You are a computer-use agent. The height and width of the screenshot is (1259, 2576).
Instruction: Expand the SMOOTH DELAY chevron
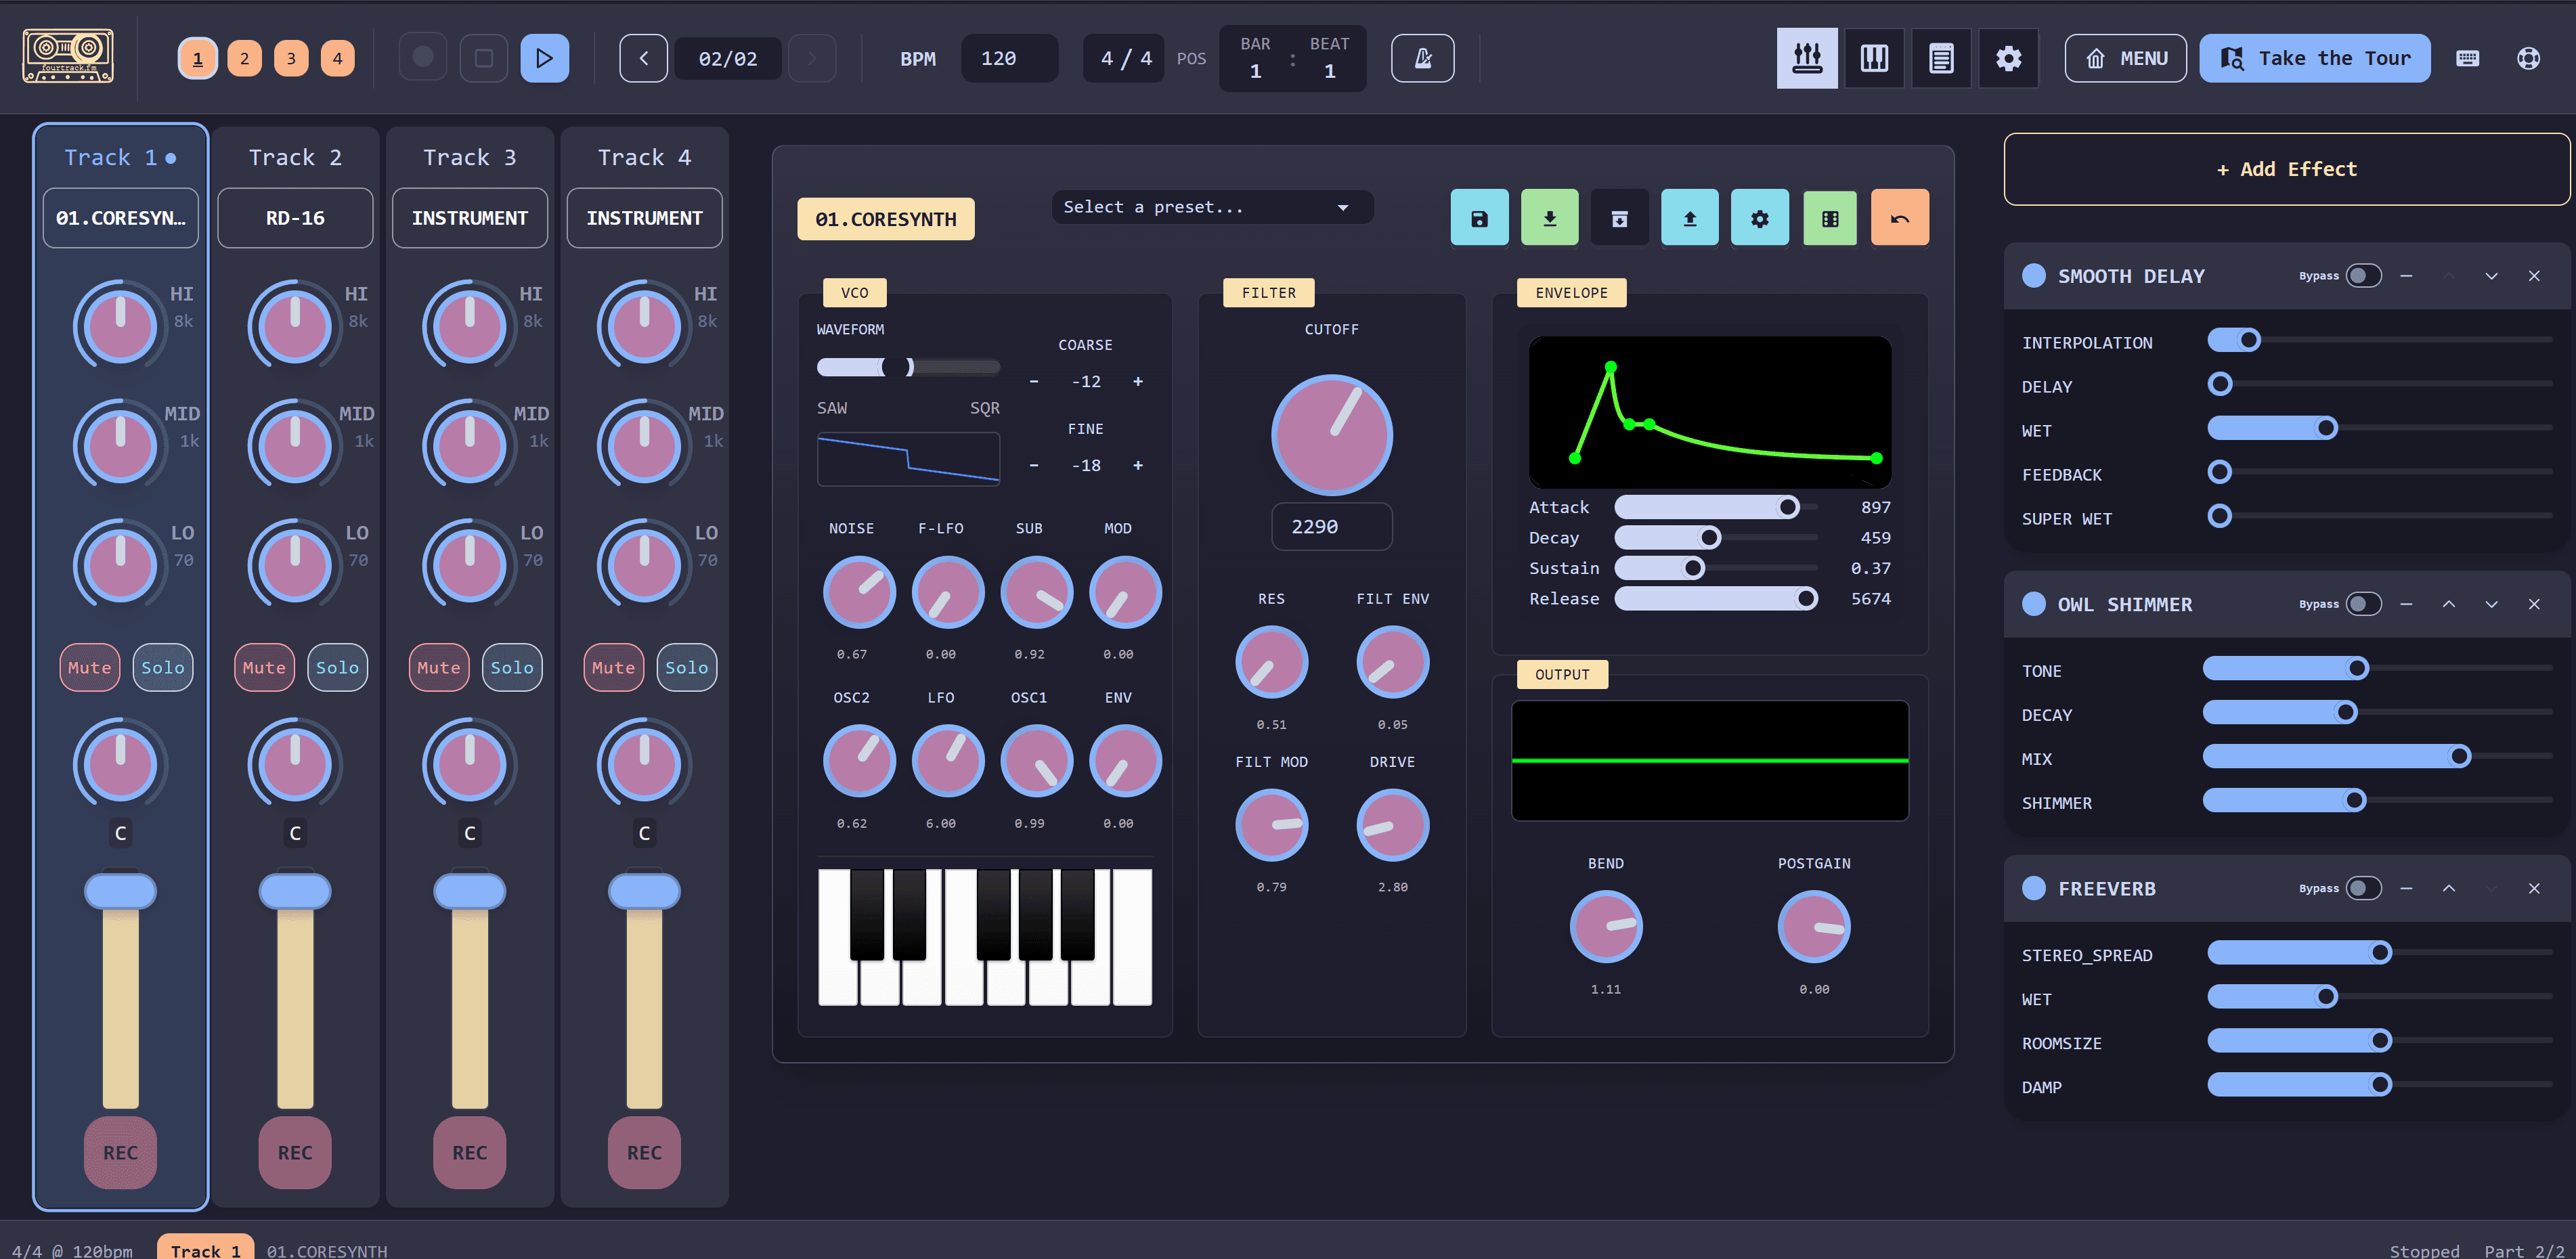coord(2491,275)
